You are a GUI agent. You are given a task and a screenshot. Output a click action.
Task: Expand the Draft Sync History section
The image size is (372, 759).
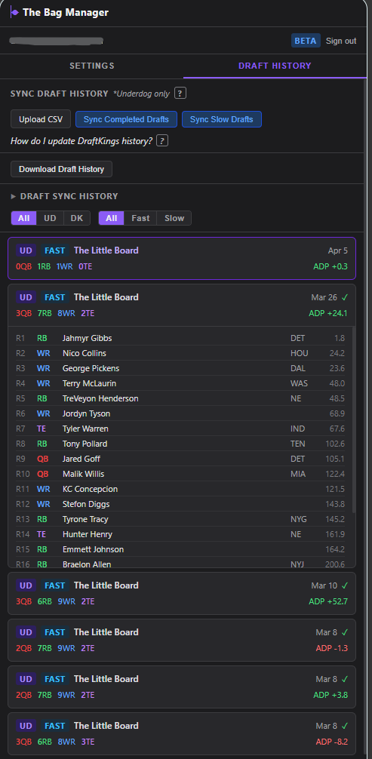[64, 196]
